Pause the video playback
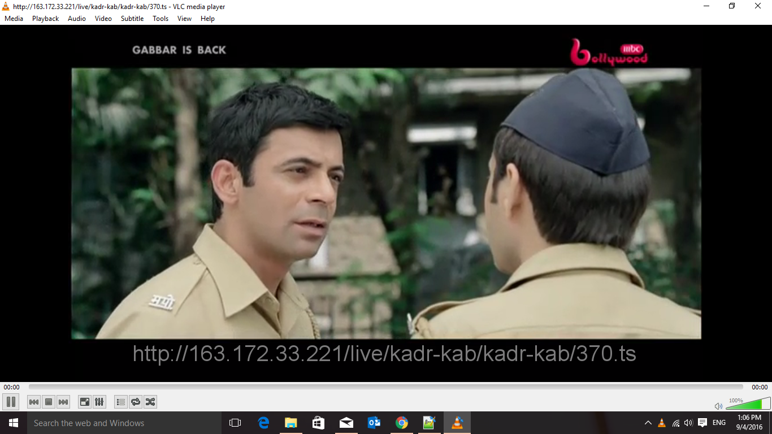The width and height of the screenshot is (772, 434). pos(11,402)
